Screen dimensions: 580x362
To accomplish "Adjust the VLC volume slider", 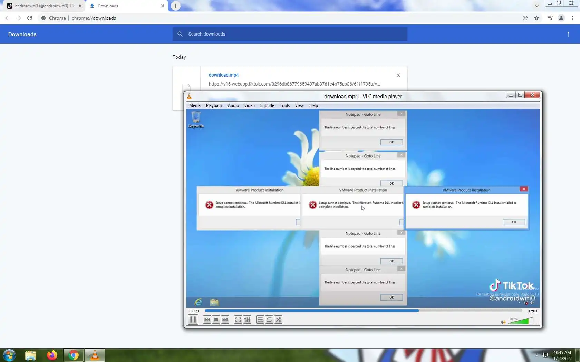I will [521, 321].
